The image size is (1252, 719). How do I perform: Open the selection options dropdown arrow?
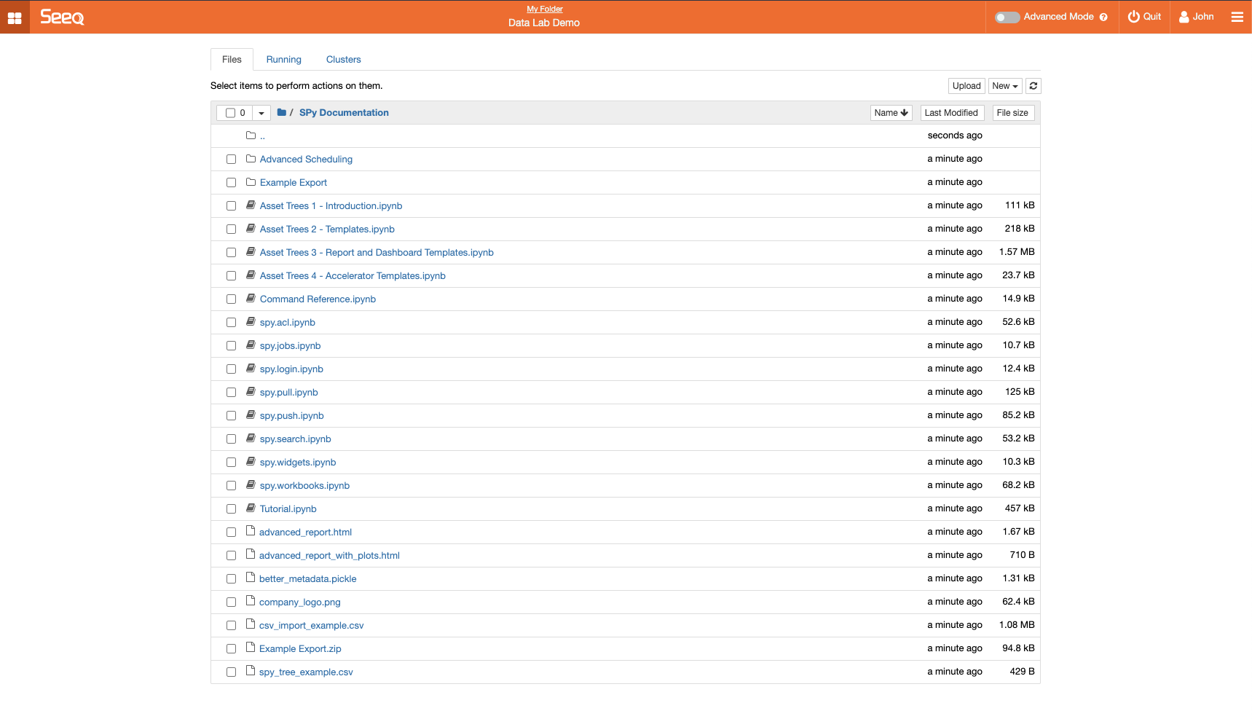click(x=261, y=113)
